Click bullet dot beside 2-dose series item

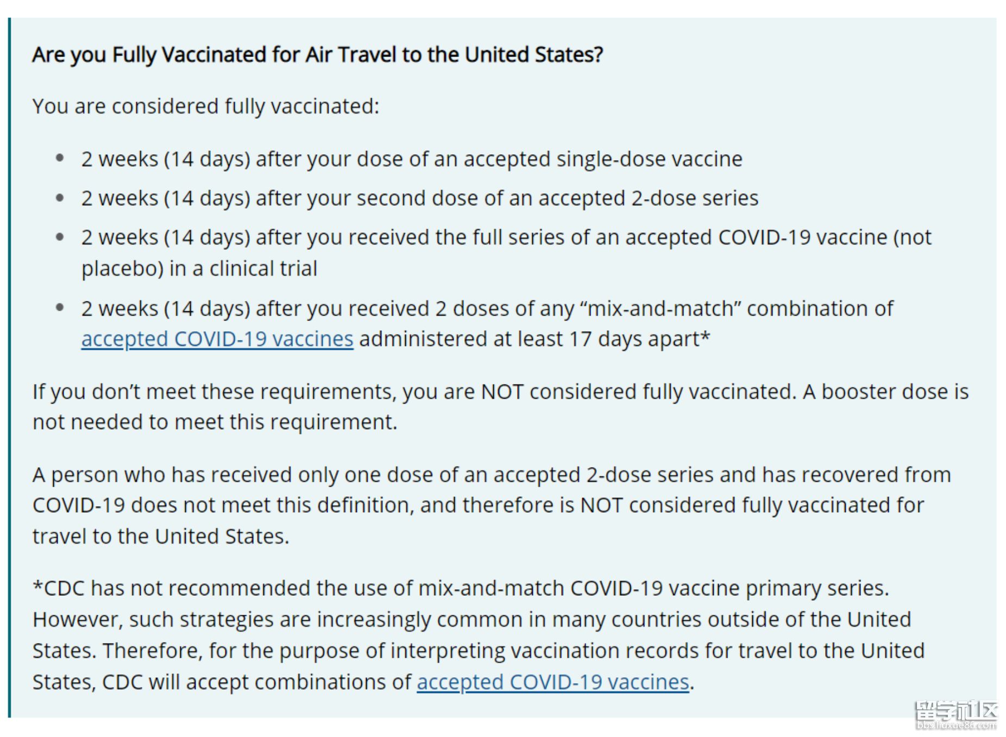60,198
